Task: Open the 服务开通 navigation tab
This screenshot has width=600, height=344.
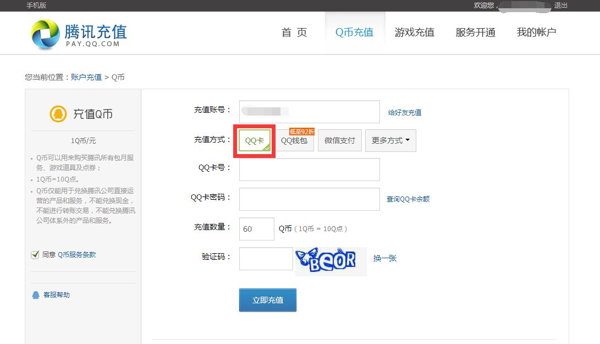Action: (x=475, y=32)
